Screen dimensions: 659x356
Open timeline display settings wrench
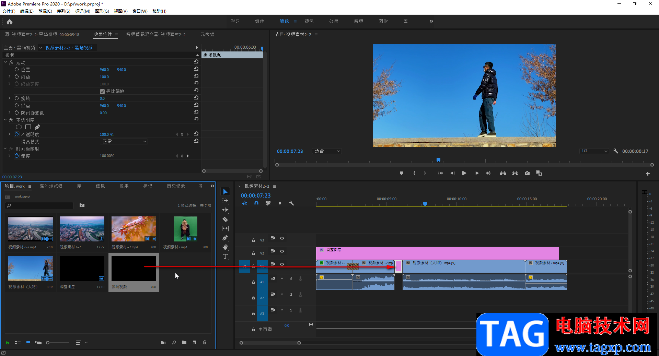click(x=291, y=203)
